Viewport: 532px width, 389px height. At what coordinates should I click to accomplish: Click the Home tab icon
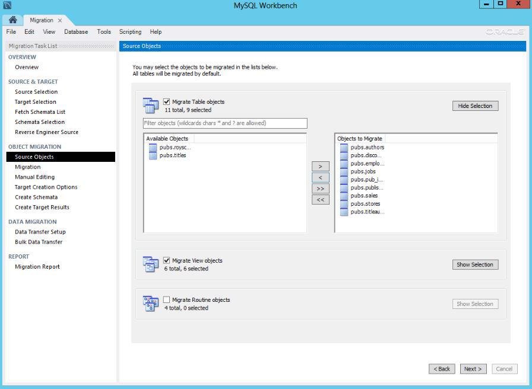click(x=12, y=20)
